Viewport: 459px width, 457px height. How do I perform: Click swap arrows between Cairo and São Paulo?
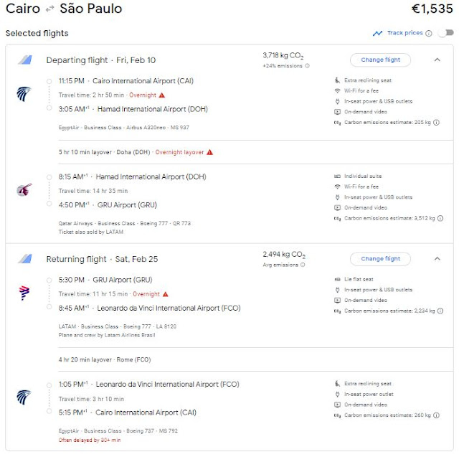tap(51, 9)
